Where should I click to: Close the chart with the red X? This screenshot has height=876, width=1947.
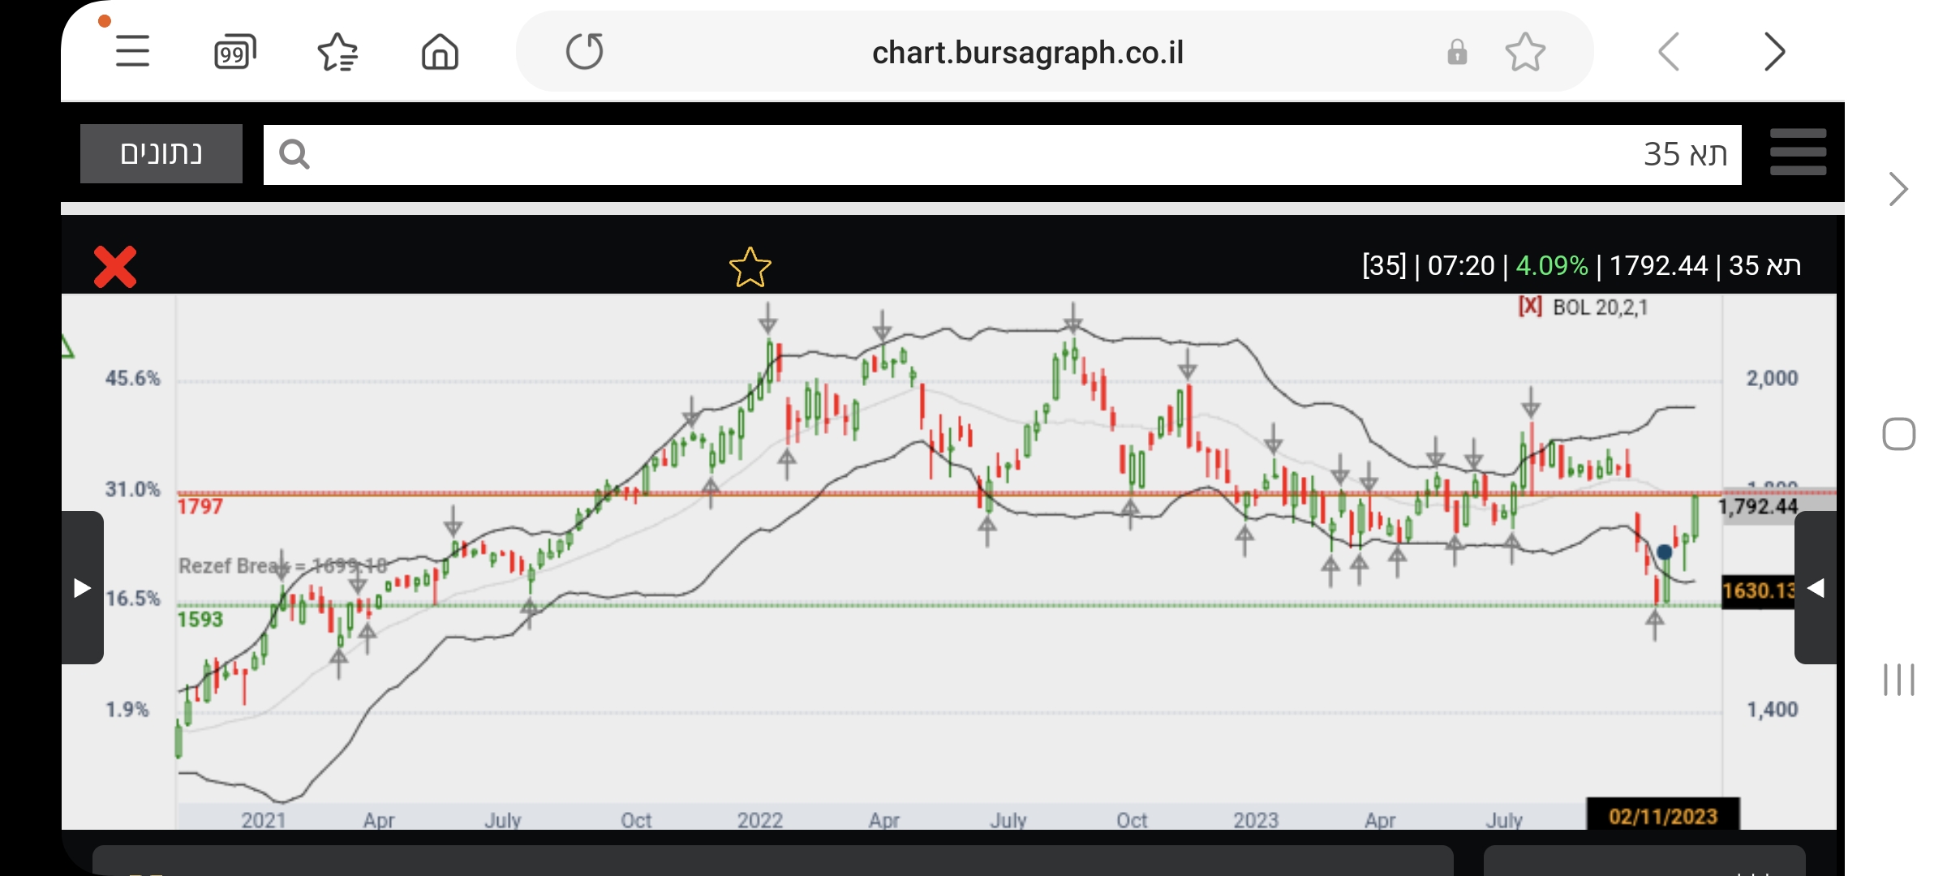point(115,267)
